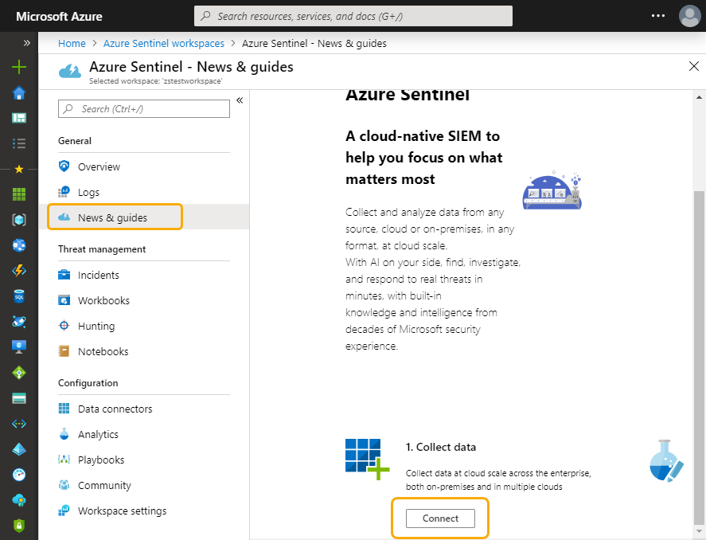Open the Dashboard icon in the sidebar
This screenshot has height=540, width=706.
click(x=18, y=118)
